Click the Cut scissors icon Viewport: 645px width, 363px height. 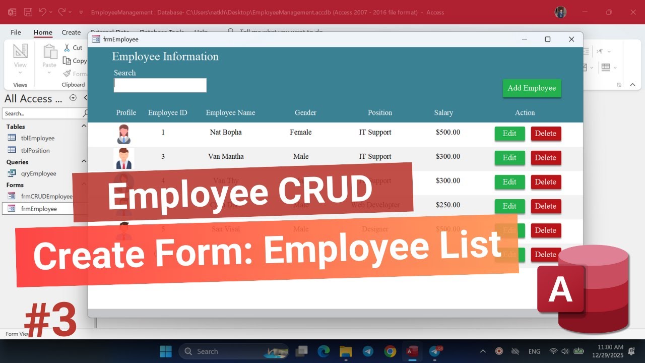[67, 47]
